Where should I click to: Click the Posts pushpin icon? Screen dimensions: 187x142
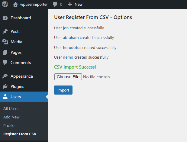[5, 31]
